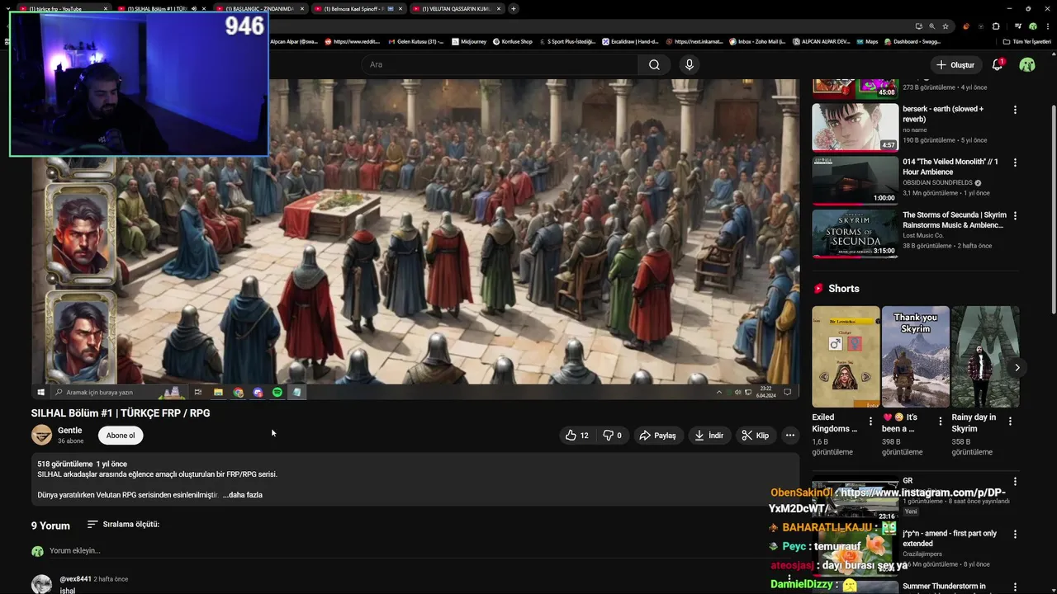Open Tüm Yer İşaretleri bookmarks folder
Viewport: 1057px width, 594px height.
(1026, 41)
